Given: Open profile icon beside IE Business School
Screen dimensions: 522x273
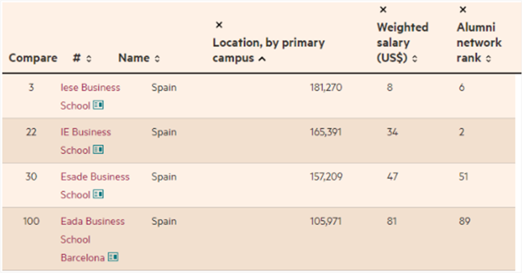Looking at the screenshot, I should [x=98, y=150].
